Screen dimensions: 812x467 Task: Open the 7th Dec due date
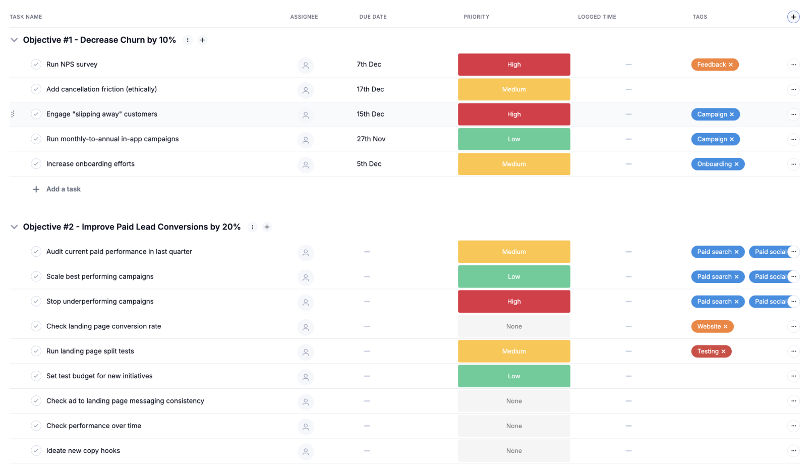coord(369,64)
